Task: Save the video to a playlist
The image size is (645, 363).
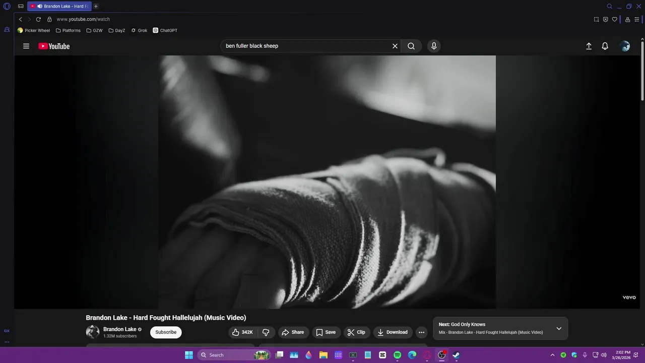Action: (326, 332)
